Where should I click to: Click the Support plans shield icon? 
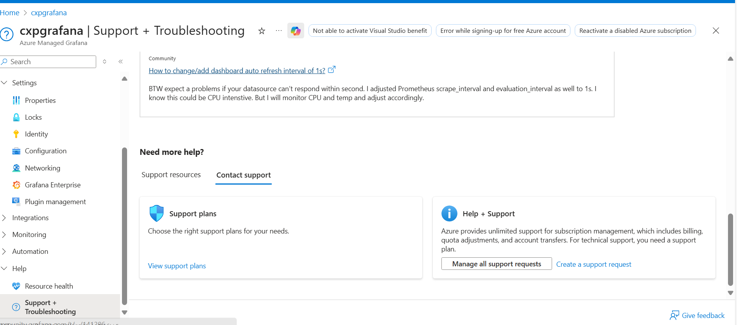(x=156, y=214)
